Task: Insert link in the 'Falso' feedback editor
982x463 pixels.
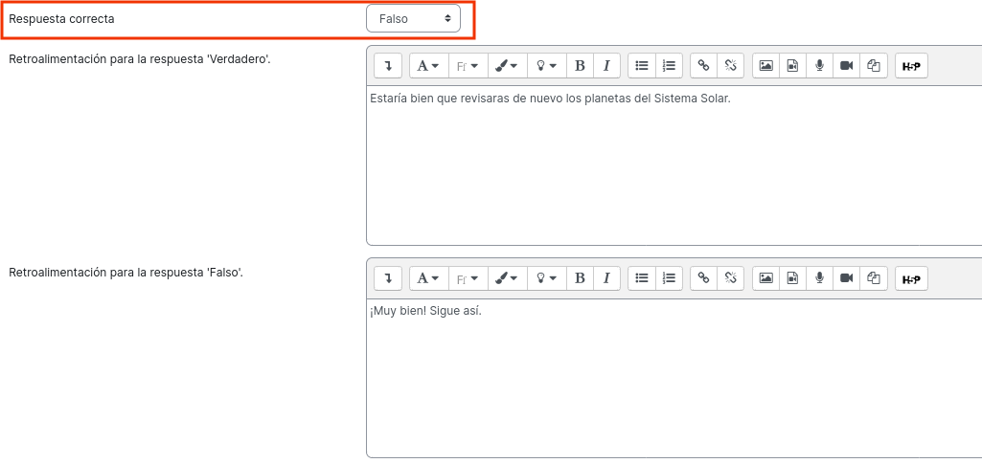Action: [x=703, y=278]
